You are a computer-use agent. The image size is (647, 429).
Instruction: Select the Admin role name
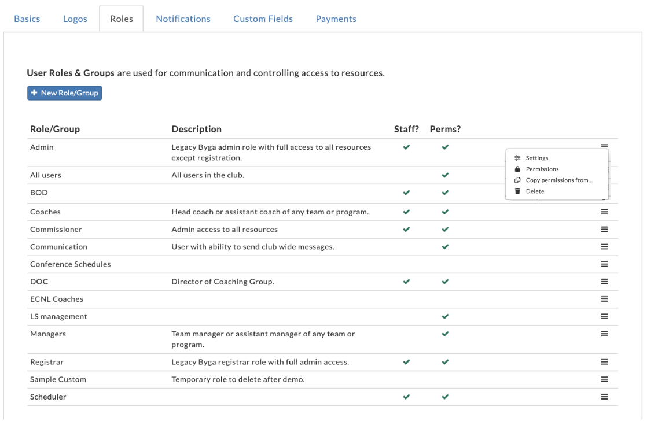tap(42, 147)
